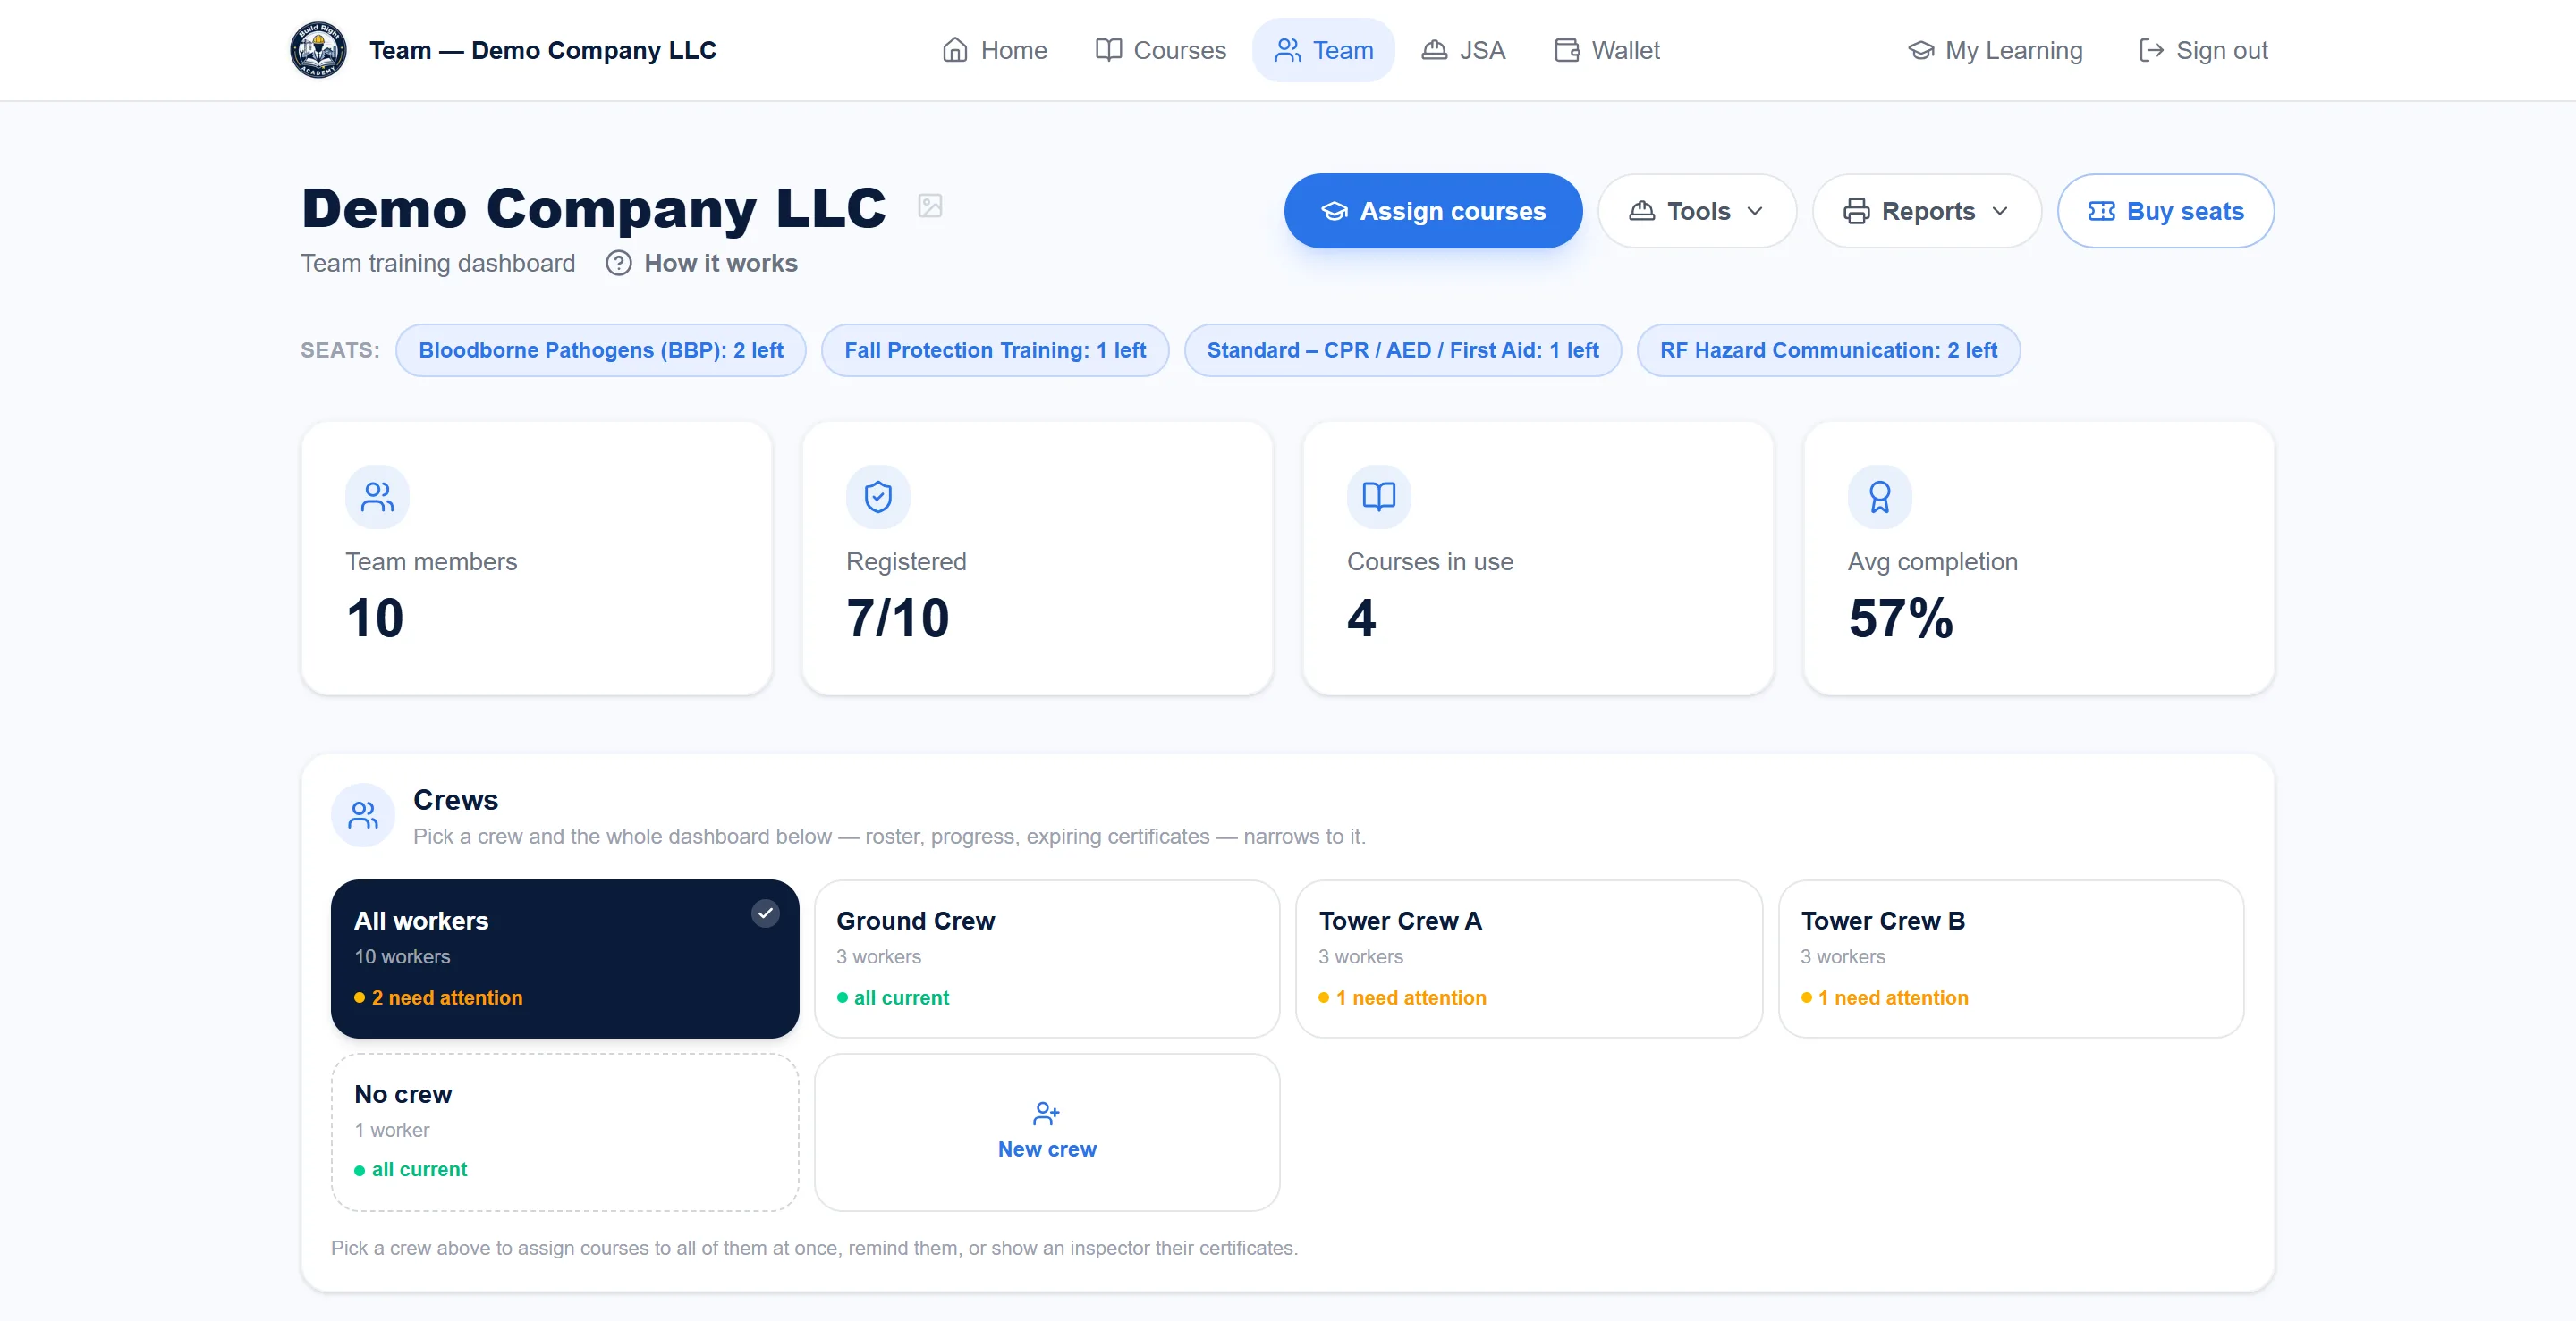Click the printer icon in Reports
Image resolution: width=2576 pixels, height=1321 pixels.
point(1856,211)
